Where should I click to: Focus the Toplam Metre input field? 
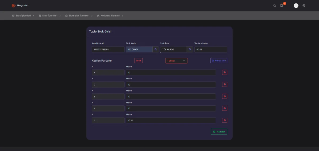211,49
